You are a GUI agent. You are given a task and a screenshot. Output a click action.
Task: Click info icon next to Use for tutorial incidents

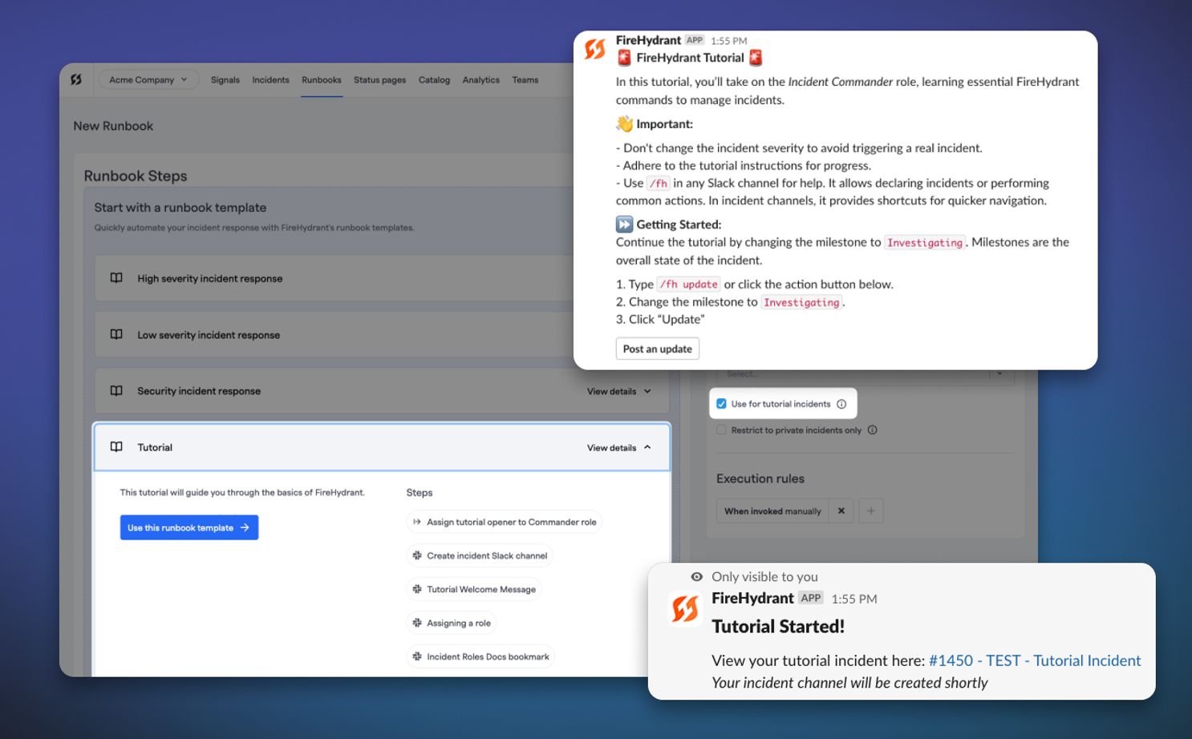841,404
